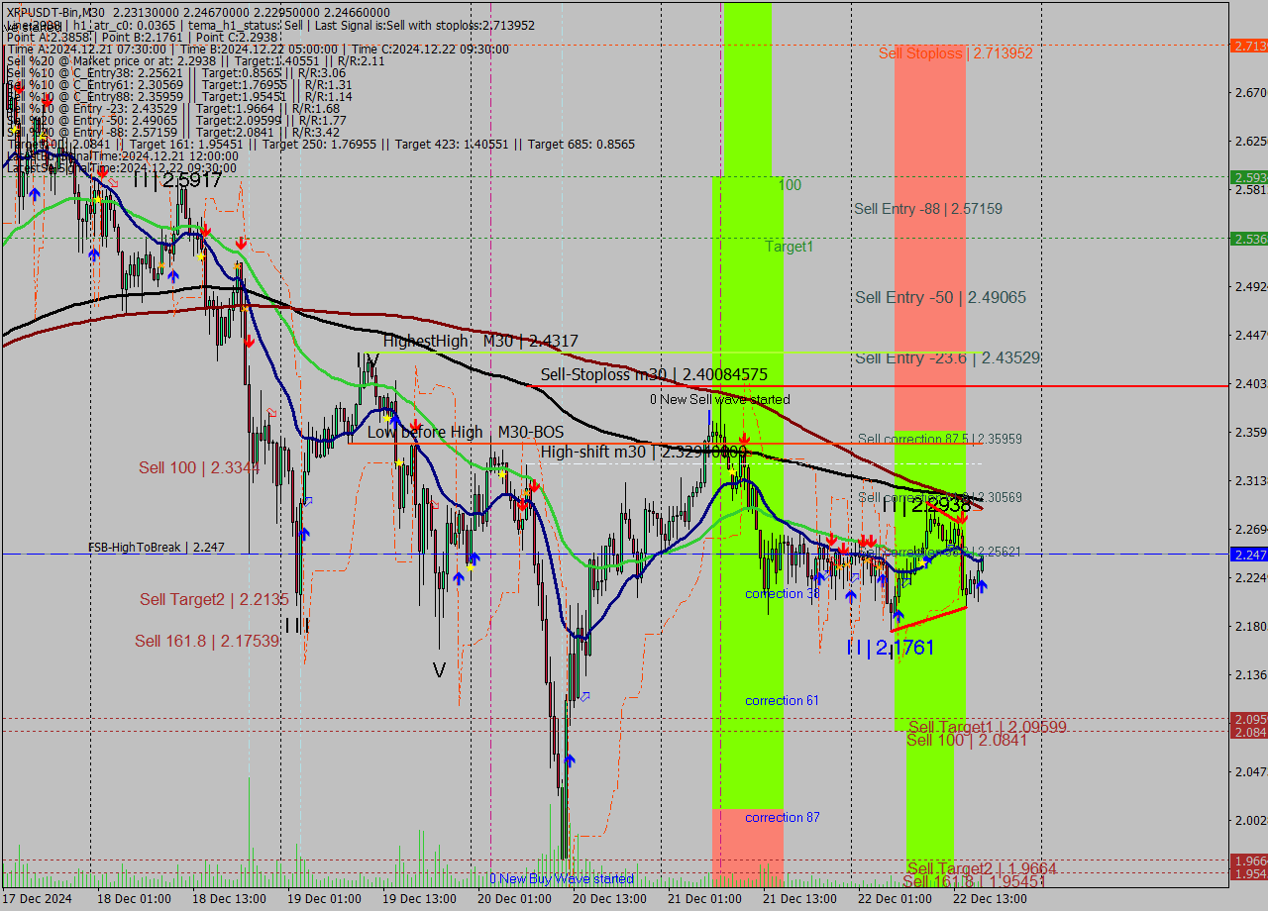The width and height of the screenshot is (1268, 911).
Task: Select the green 'Target1' label
Action: (x=789, y=247)
